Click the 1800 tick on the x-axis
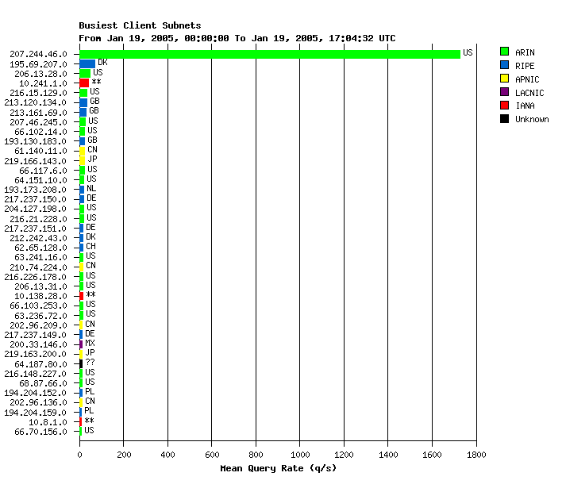 (x=476, y=455)
